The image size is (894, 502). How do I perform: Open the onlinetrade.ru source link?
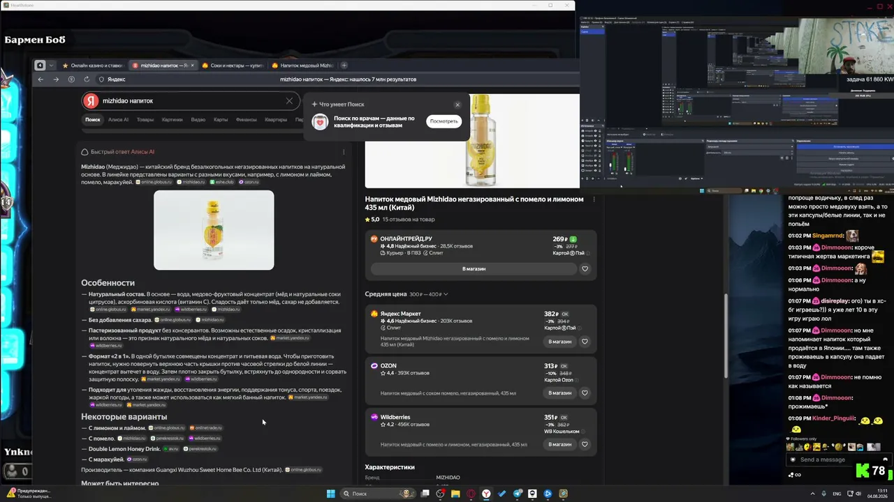click(x=206, y=428)
